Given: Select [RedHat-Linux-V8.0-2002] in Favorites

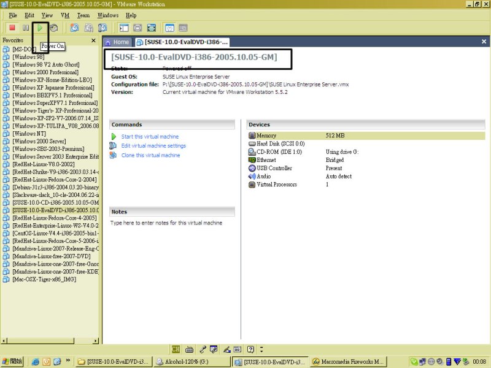Looking at the screenshot, I should point(39,164).
